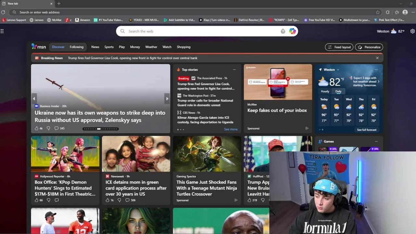The image size is (416, 234).
Task: Open the apps grid launcher icon
Action: coord(2,31)
